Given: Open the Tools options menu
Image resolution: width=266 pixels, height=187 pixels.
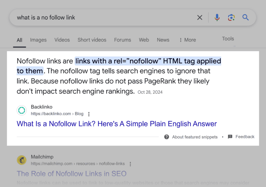Looking at the screenshot, I should 228,39.
